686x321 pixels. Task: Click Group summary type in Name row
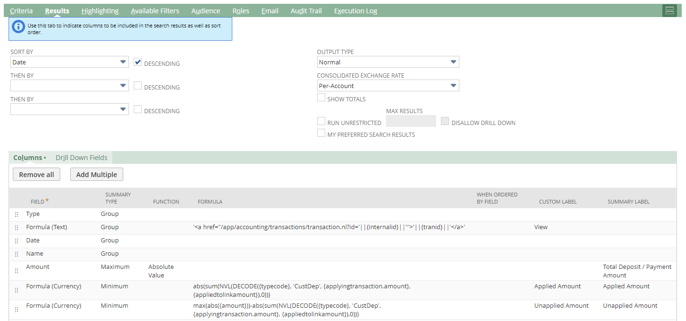click(110, 254)
